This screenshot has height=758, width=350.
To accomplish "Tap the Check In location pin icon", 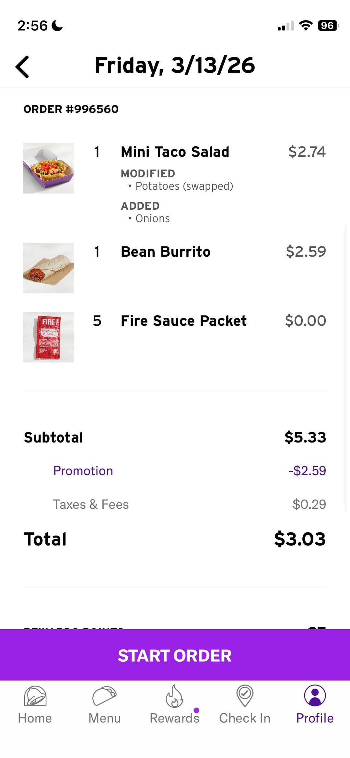I will [245, 695].
